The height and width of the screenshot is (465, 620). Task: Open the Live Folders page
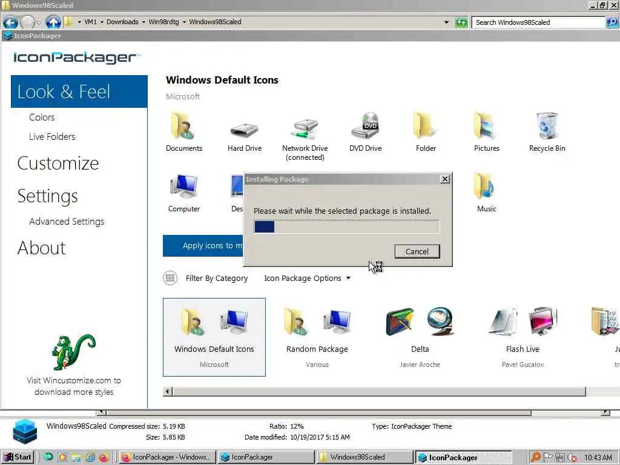tap(52, 136)
